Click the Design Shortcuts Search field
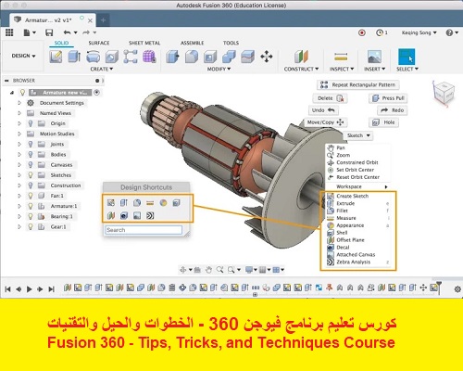Viewport: 463px width, 371px height. (144, 230)
